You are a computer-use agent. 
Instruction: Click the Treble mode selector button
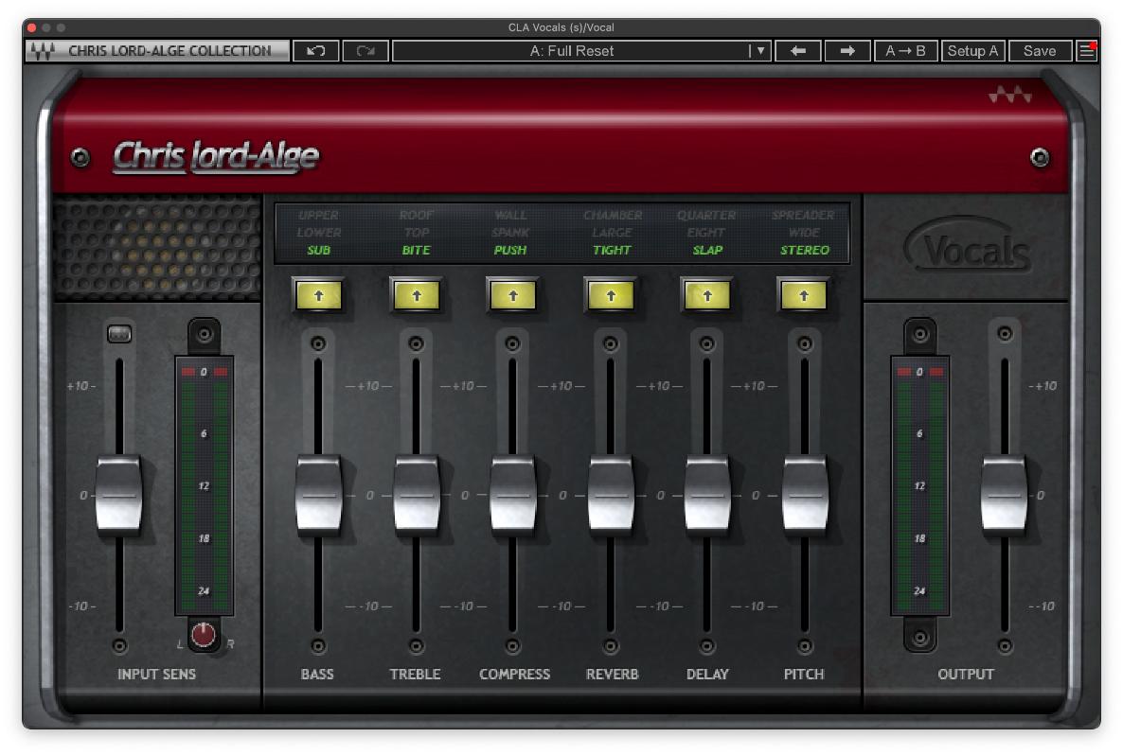click(416, 295)
